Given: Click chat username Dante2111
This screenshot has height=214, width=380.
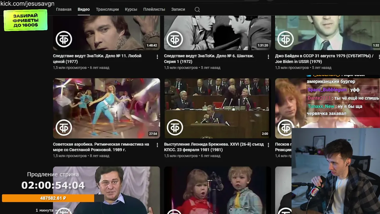Looking at the screenshot, I should 319,98.
